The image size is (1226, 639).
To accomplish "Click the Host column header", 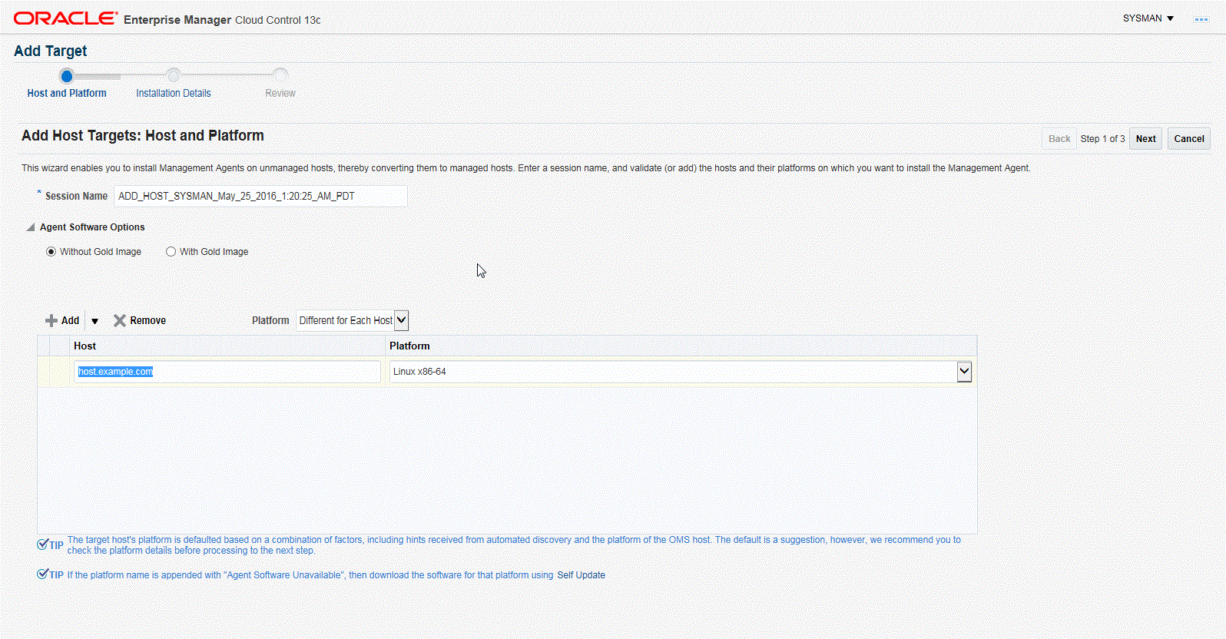I will (227, 346).
